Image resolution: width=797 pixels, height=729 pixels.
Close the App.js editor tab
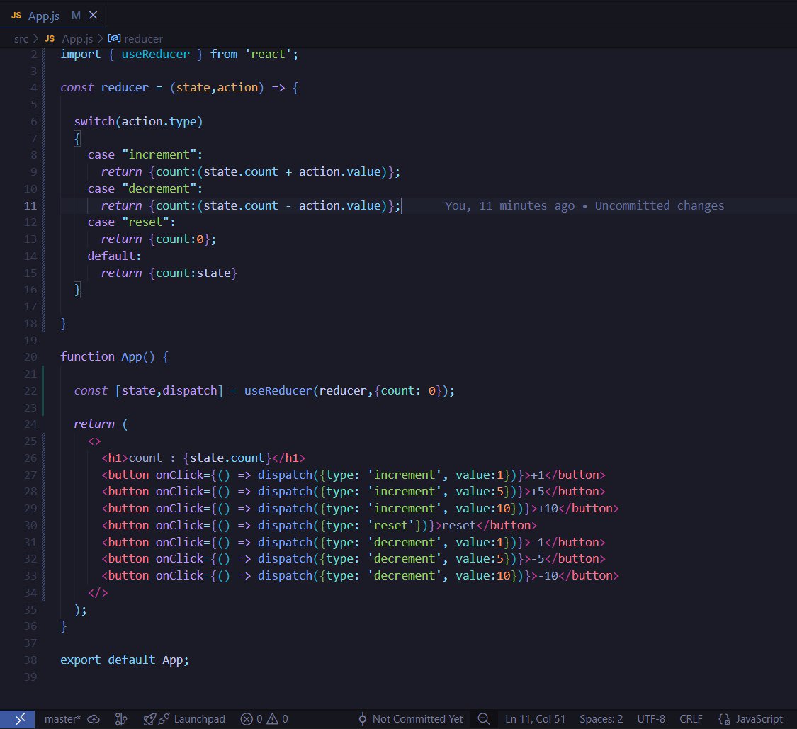(93, 16)
